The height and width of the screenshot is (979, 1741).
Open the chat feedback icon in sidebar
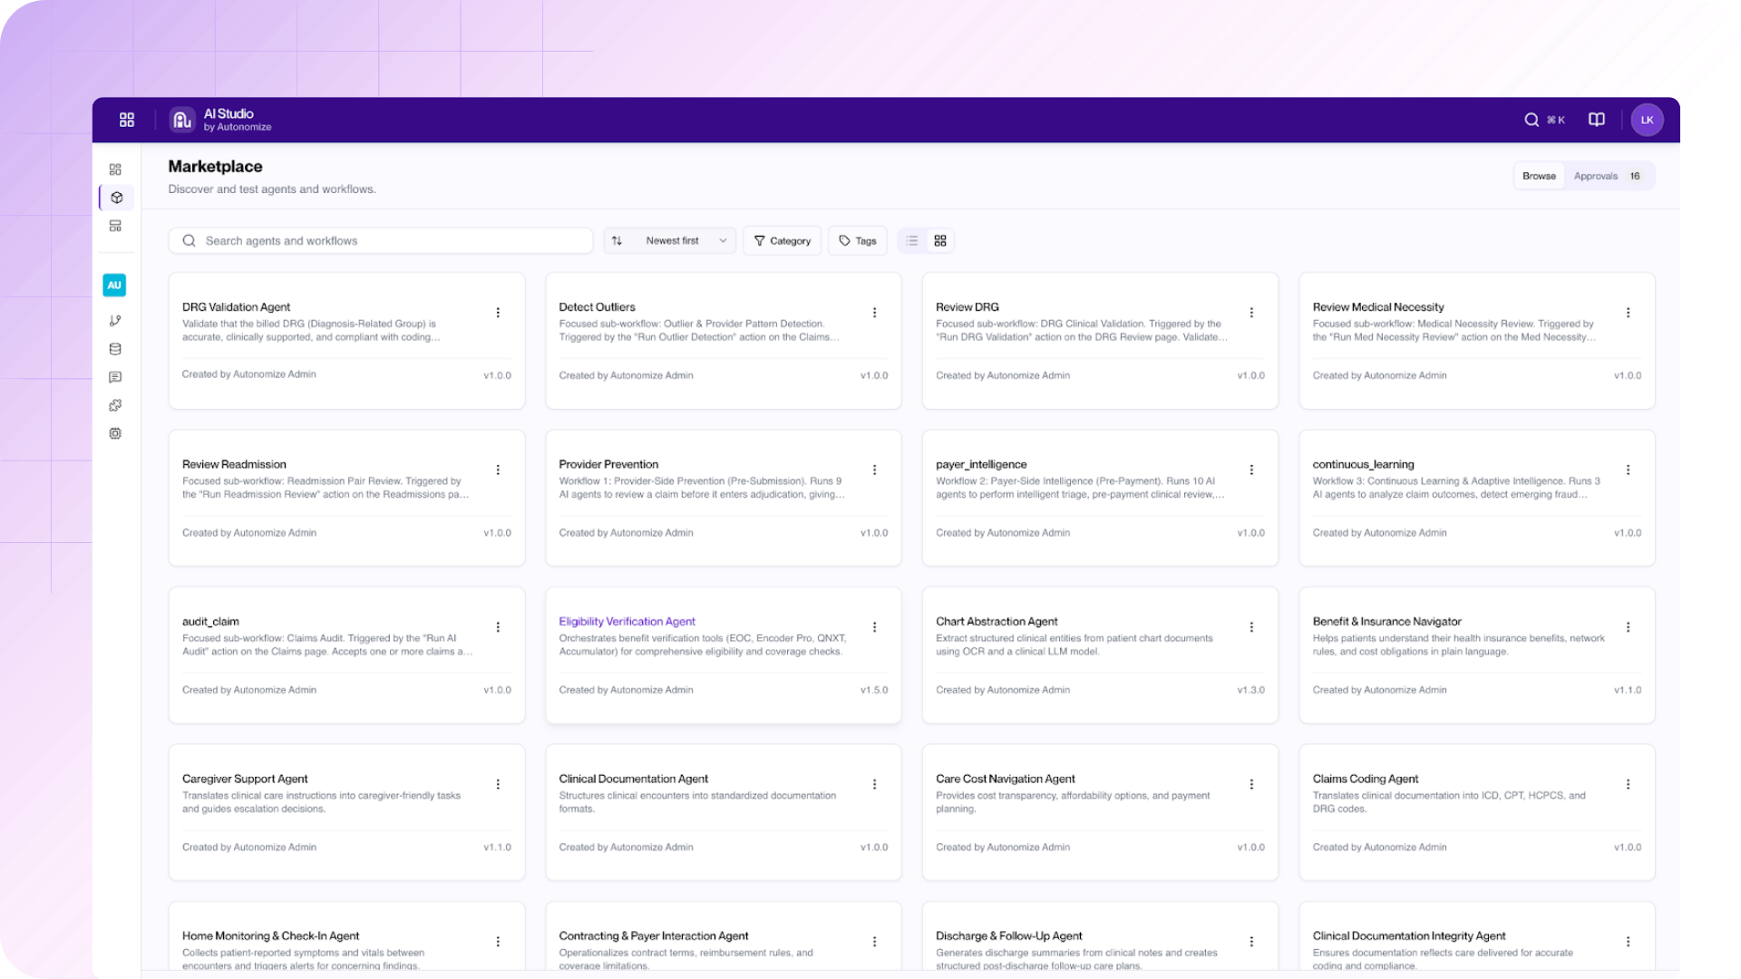pos(115,377)
